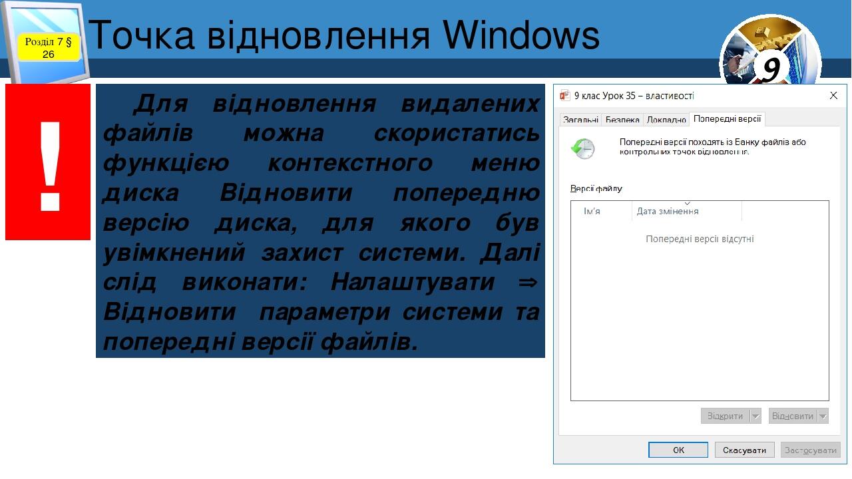Click the red exclamation mark icon
The width and height of the screenshot is (852, 479).
pos(48,162)
